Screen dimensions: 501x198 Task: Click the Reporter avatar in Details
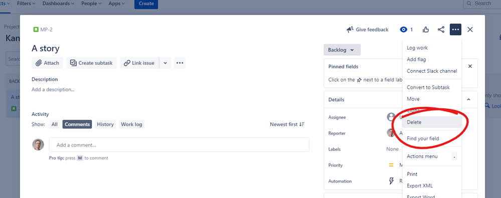(391, 133)
